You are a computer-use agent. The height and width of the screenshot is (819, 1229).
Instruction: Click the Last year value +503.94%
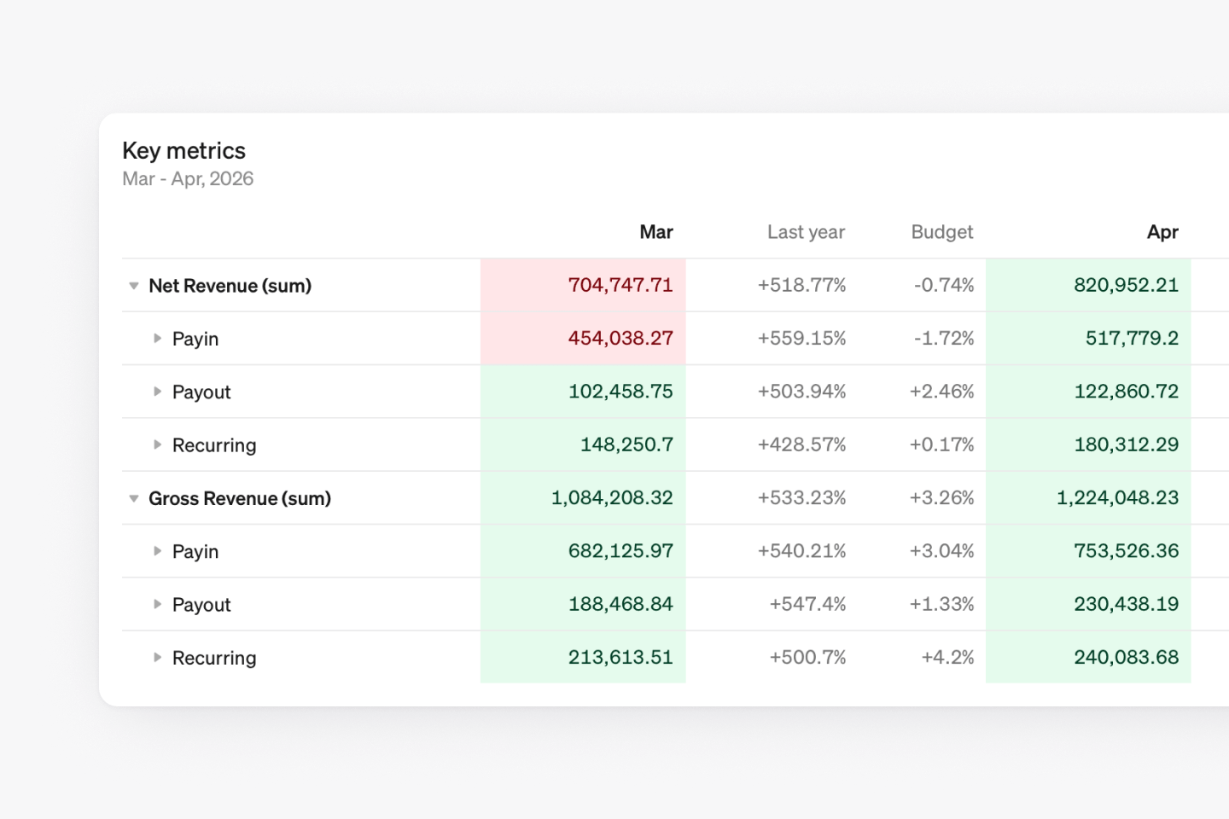pos(801,392)
